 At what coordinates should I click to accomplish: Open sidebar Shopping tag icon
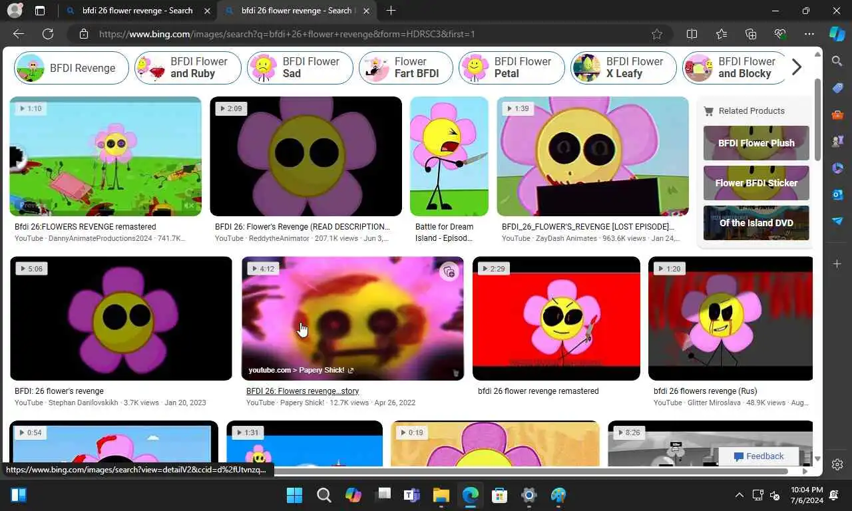(x=837, y=88)
